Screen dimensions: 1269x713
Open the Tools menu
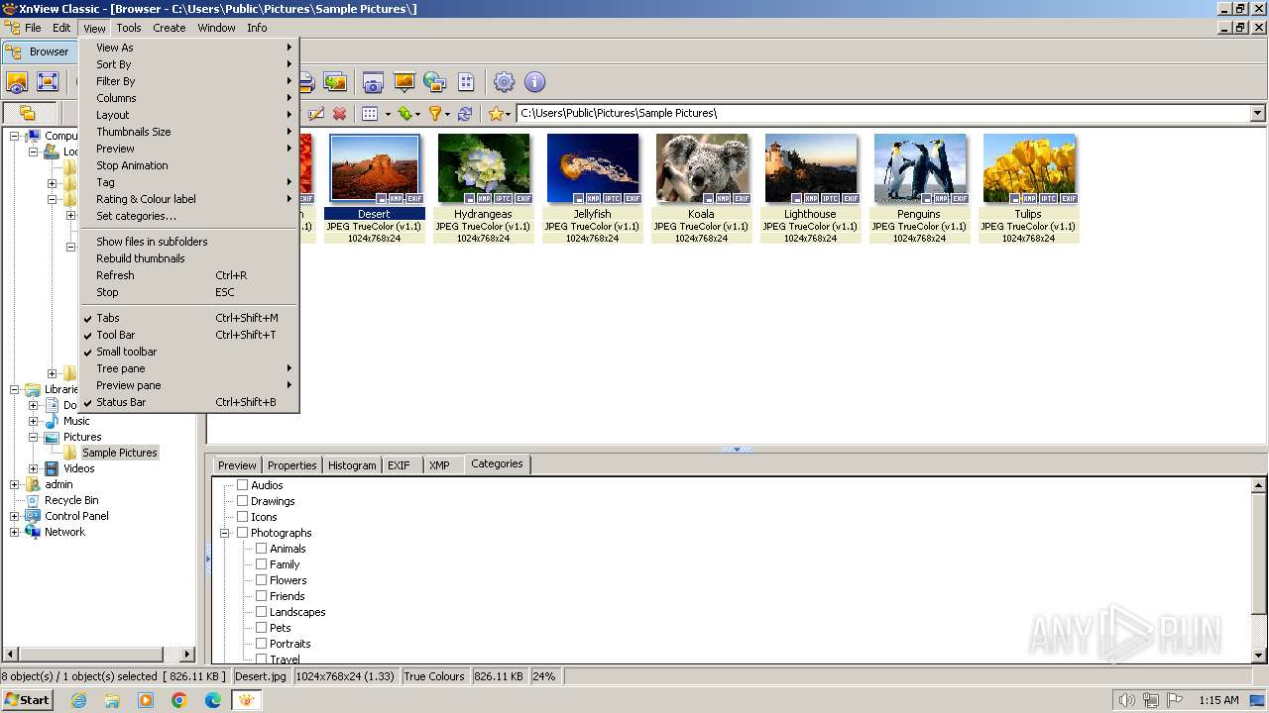click(129, 28)
